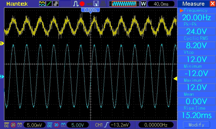The height and width of the screenshot is (129, 216).
Task: Click the printer icon
Action: pyautogui.click(x=103, y=4)
